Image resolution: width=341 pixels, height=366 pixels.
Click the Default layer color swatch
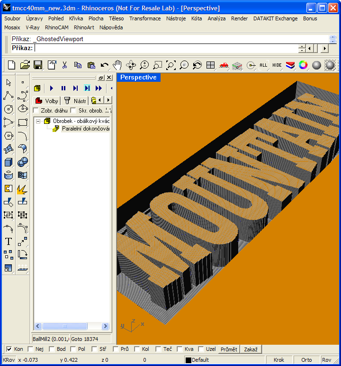tap(188, 360)
